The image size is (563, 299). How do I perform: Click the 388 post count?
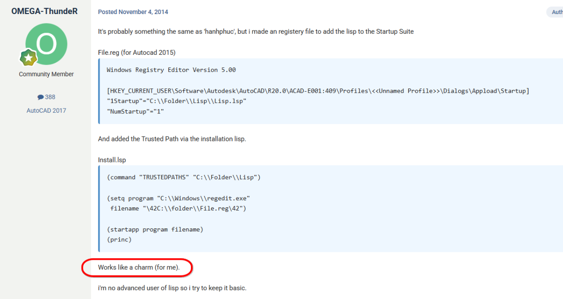coord(50,97)
